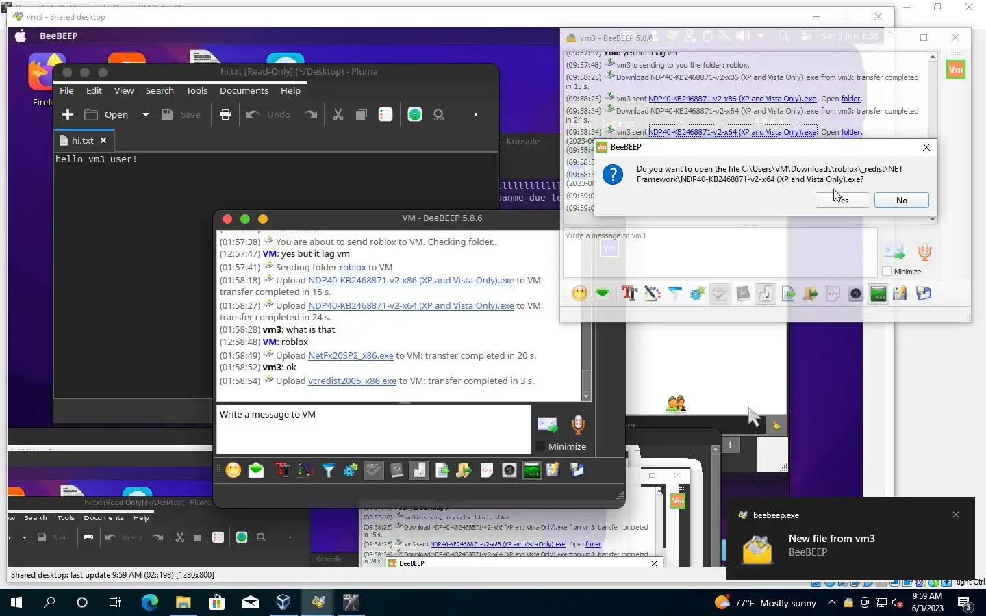Image resolution: width=986 pixels, height=616 pixels.
Task: Close hi.txt tab in Pluma
Action: tap(103, 140)
